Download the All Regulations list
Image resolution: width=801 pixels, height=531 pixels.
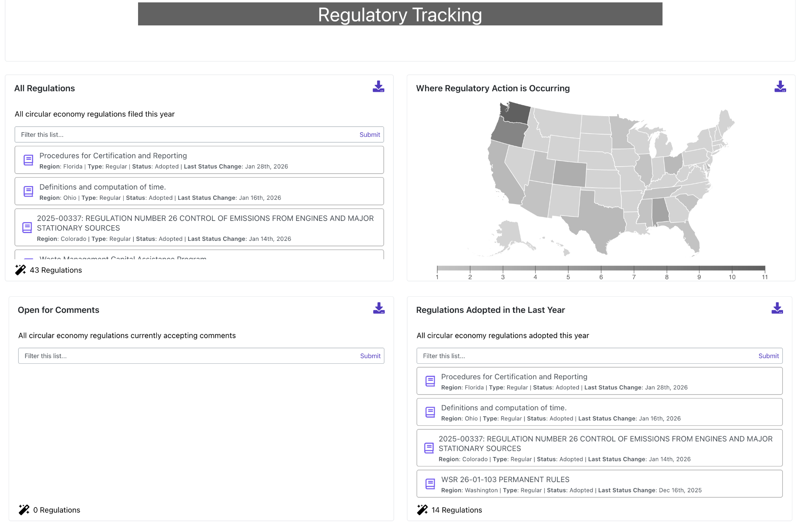coord(378,87)
